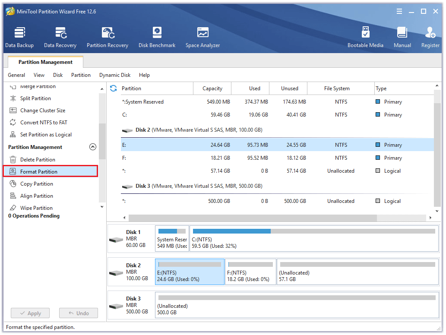Screen dimensions: 446x335
Task: Create Bootable Media
Action: coord(365,36)
